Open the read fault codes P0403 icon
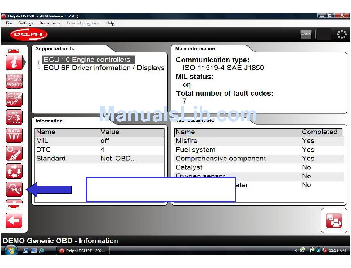Image resolution: width=351 pixels, height=268 pixels. (x=14, y=81)
